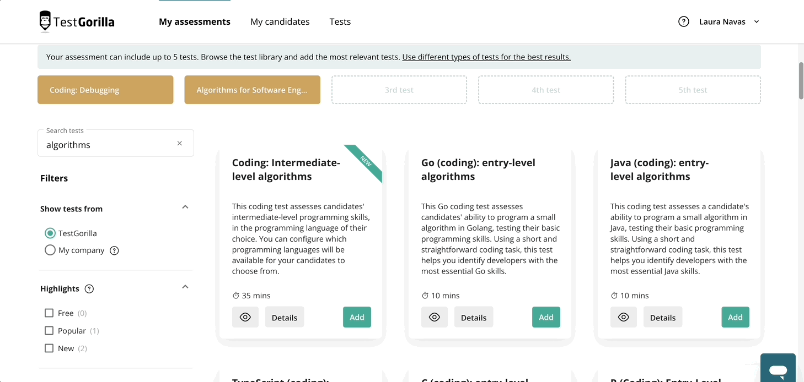Select the TestGorilla radio button
This screenshot has height=382, width=804.
pyautogui.click(x=50, y=233)
